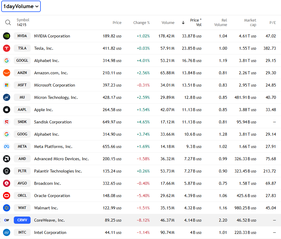Click the Walmart logo icon
The image size is (281, 239).
[x=7, y=208]
